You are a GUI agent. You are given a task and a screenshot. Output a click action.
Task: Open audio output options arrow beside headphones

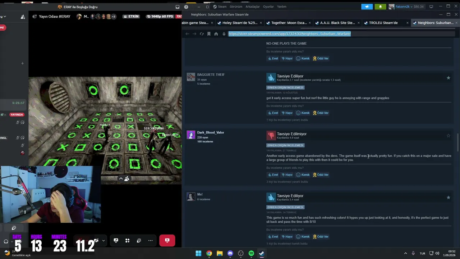pos(13,242)
